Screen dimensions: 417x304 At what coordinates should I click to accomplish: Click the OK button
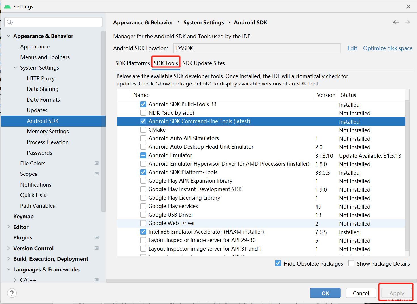point(325,293)
